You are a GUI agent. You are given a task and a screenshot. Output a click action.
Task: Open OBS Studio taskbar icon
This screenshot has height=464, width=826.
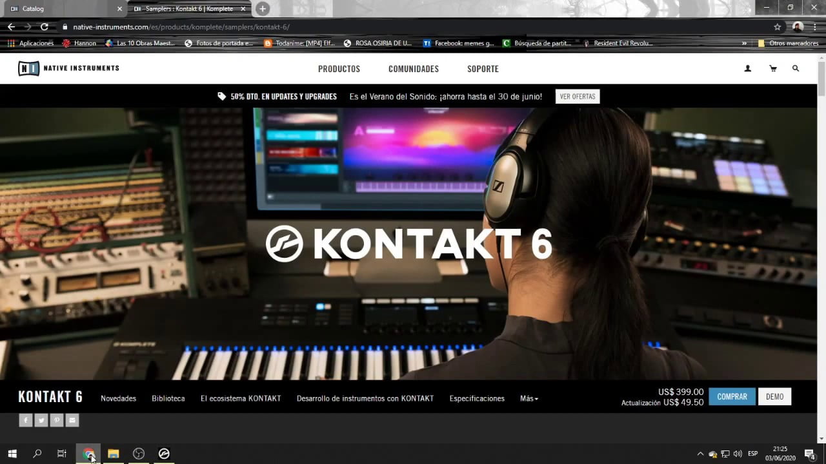coord(139,454)
